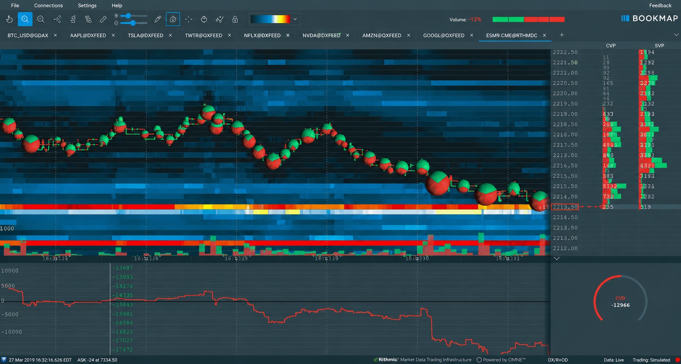The height and width of the screenshot is (364, 681).
Task: Close the TSLA@DXFEED tab
Action: pyautogui.click(x=171, y=35)
